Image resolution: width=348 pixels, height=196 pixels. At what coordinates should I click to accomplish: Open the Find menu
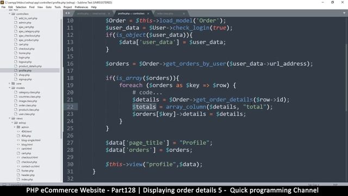pos(32,7)
